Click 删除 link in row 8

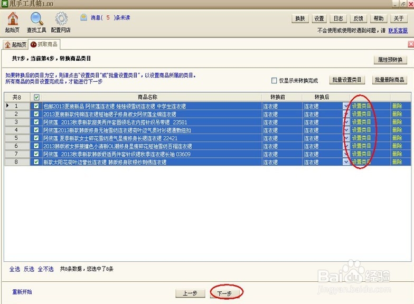(x=397, y=161)
